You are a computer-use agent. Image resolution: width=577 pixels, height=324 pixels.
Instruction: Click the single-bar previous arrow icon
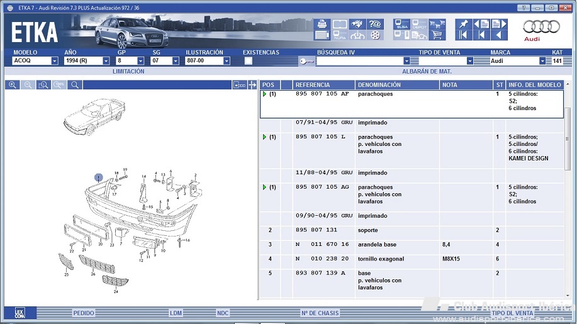(x=481, y=35)
